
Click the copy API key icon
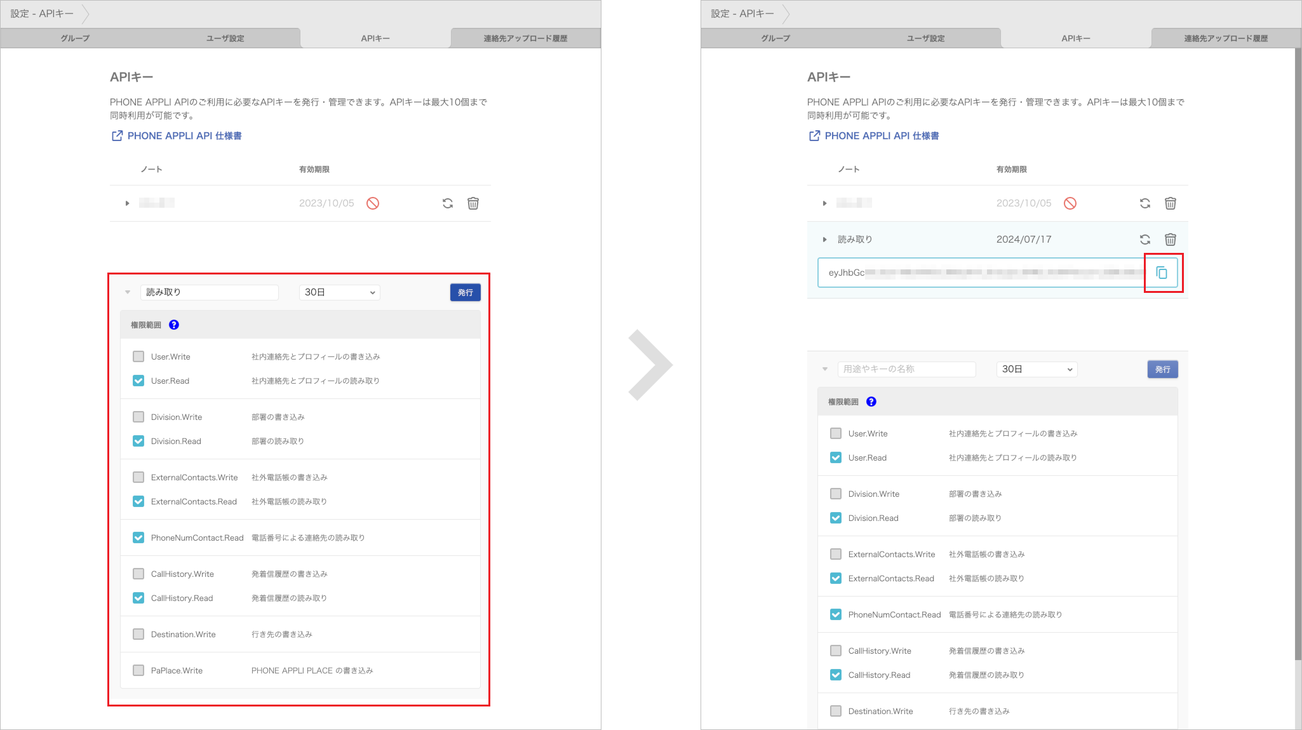coord(1162,273)
